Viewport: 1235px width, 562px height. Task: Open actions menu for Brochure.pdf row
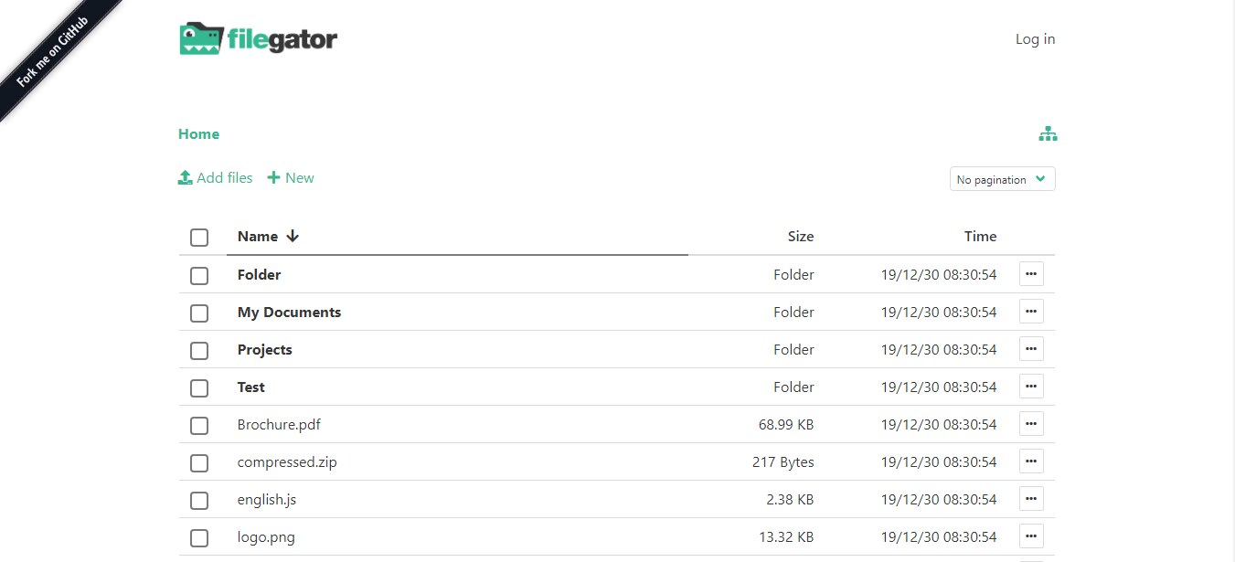coord(1031,424)
